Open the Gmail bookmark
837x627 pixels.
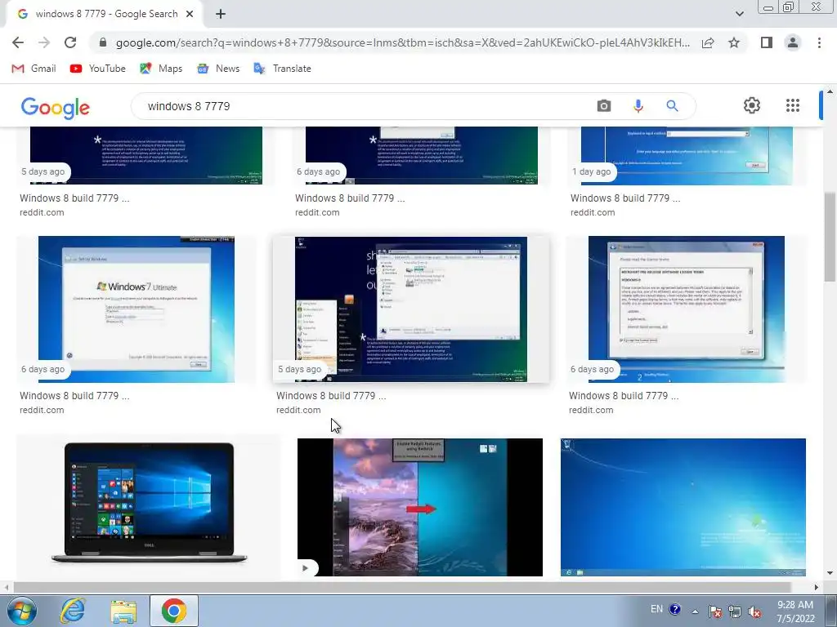tap(34, 69)
